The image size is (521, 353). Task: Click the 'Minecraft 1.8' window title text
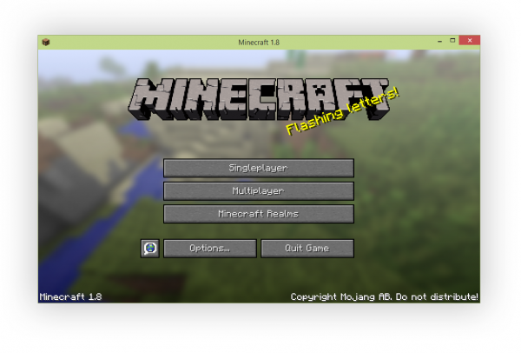click(x=259, y=43)
